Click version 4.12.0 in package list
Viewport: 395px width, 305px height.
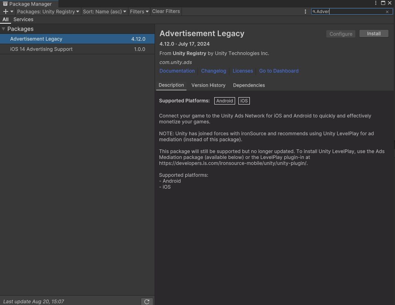138,39
